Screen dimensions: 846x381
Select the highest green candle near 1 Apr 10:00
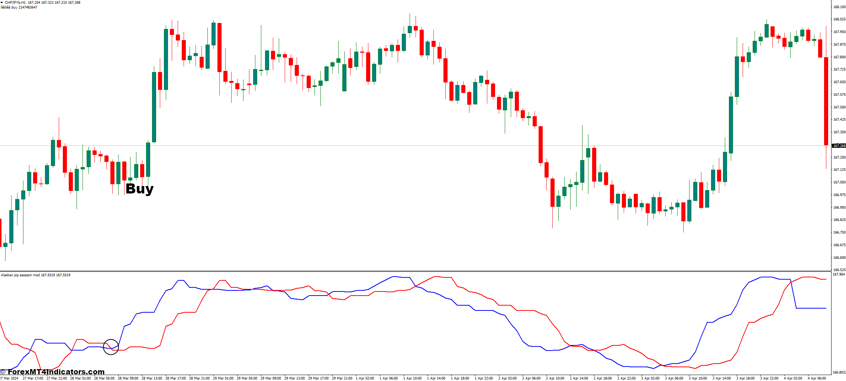click(x=409, y=30)
